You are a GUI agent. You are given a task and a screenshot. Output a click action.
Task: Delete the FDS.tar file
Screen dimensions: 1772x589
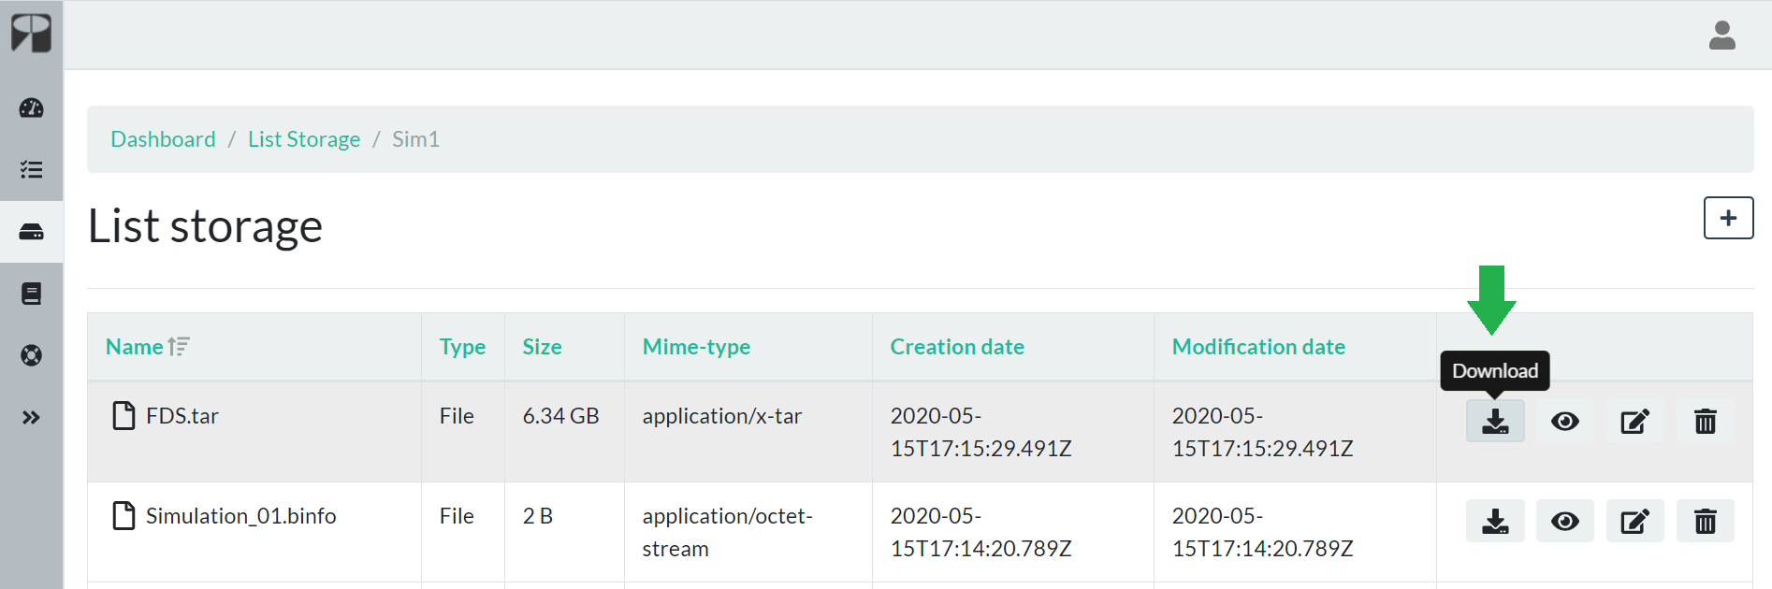pos(1705,422)
